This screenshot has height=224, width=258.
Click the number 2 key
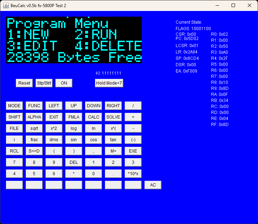pos(113,162)
